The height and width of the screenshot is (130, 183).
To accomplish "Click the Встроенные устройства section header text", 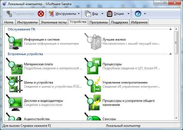I will click(x=26, y=54).
